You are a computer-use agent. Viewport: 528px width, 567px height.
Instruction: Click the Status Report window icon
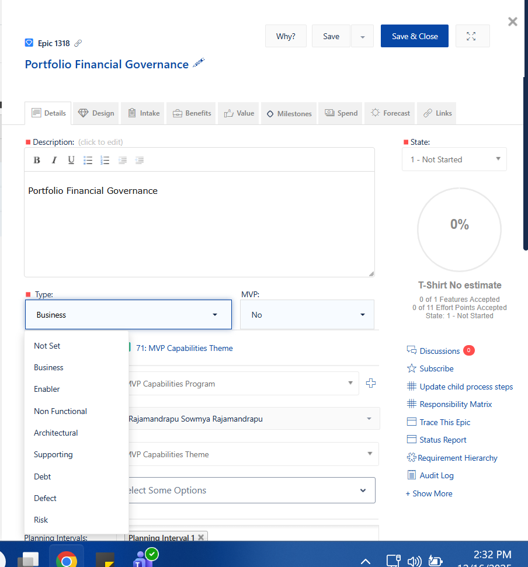[412, 439]
